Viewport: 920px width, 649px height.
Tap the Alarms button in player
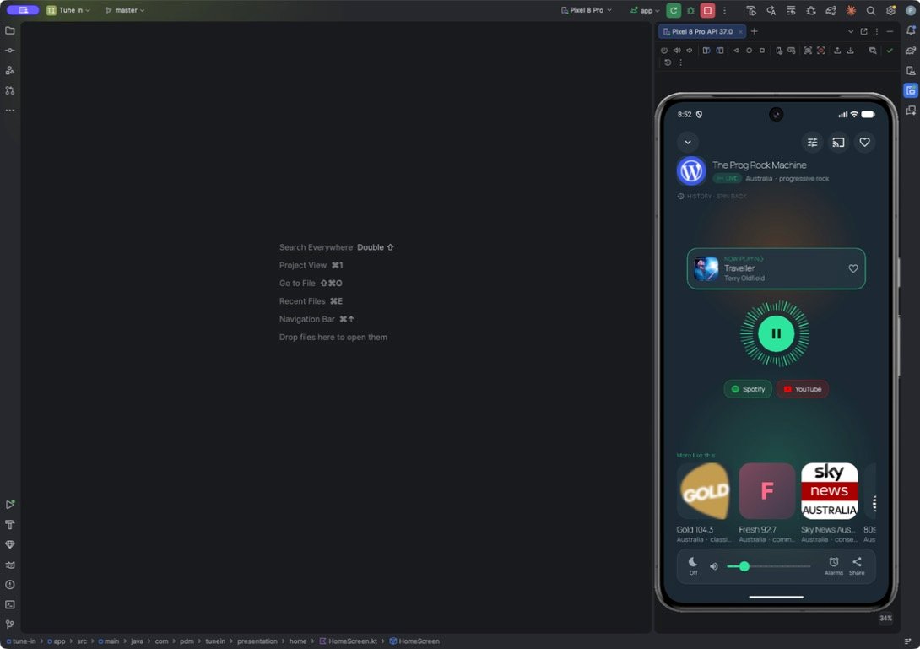(x=834, y=565)
